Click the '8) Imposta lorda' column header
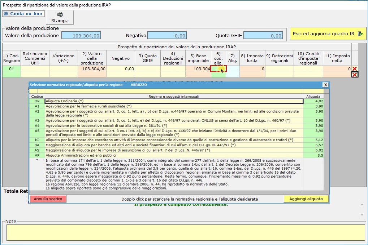 [252, 58]
